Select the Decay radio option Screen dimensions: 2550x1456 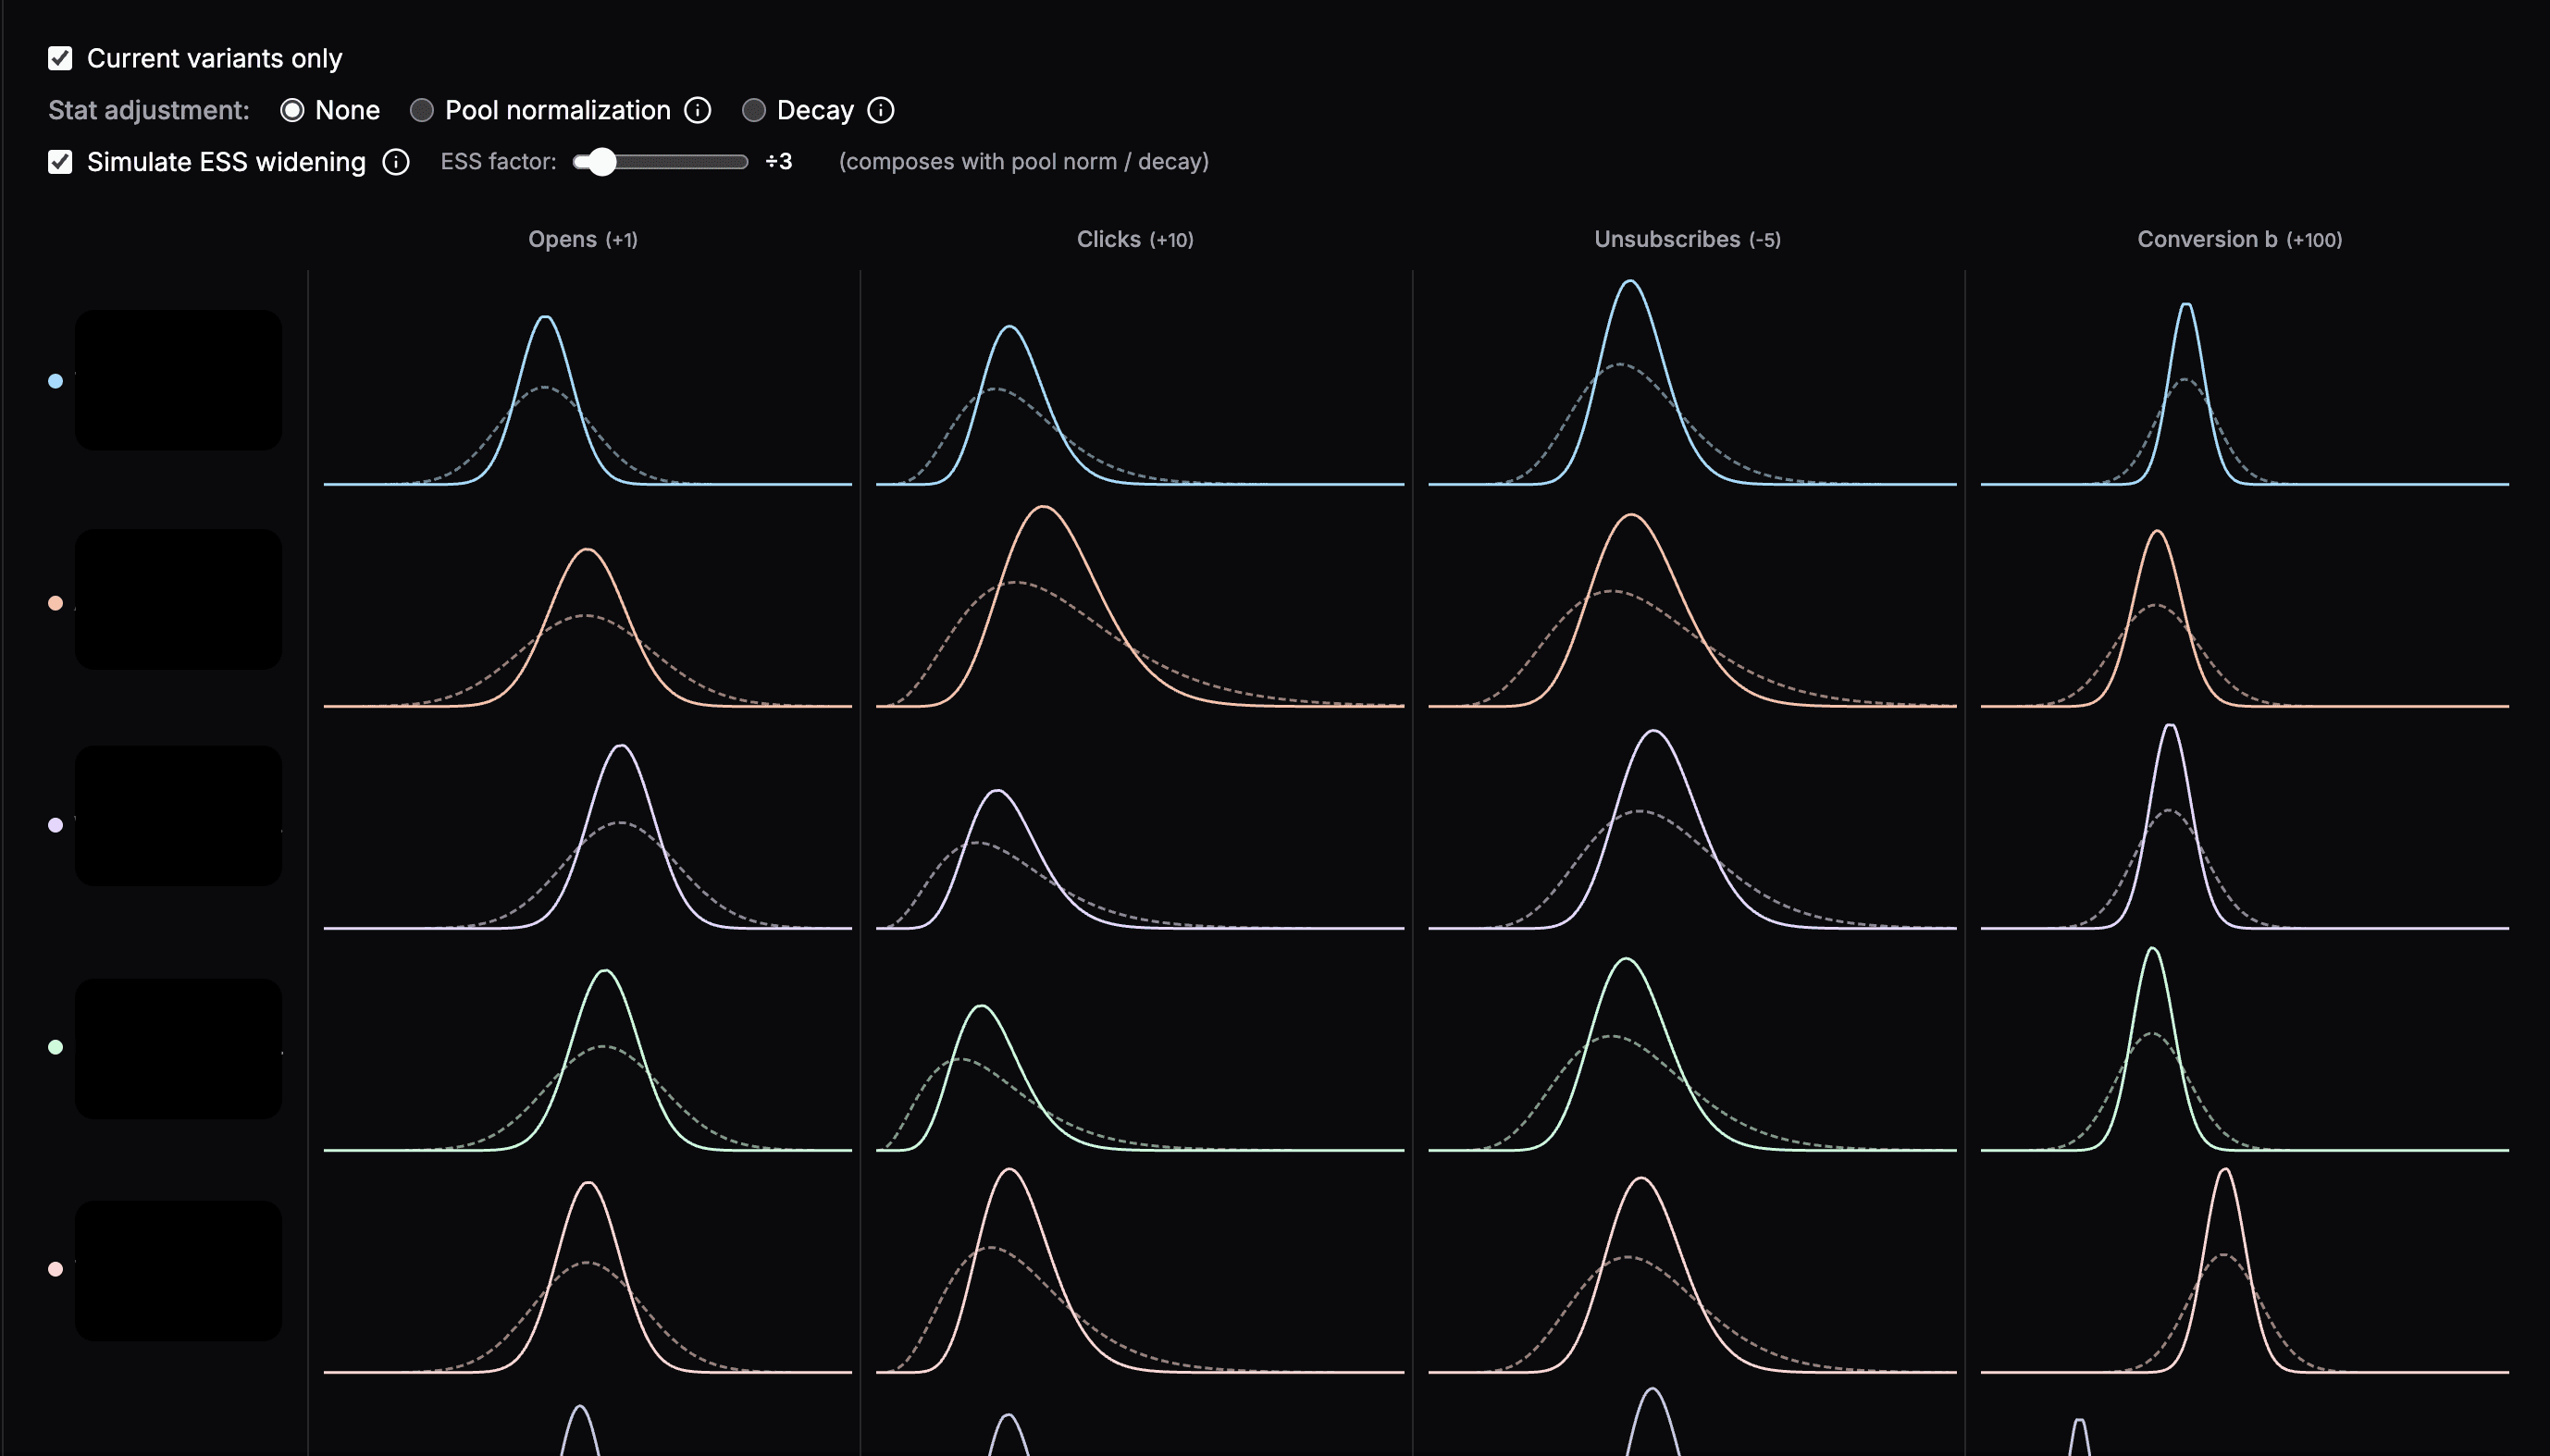754,110
